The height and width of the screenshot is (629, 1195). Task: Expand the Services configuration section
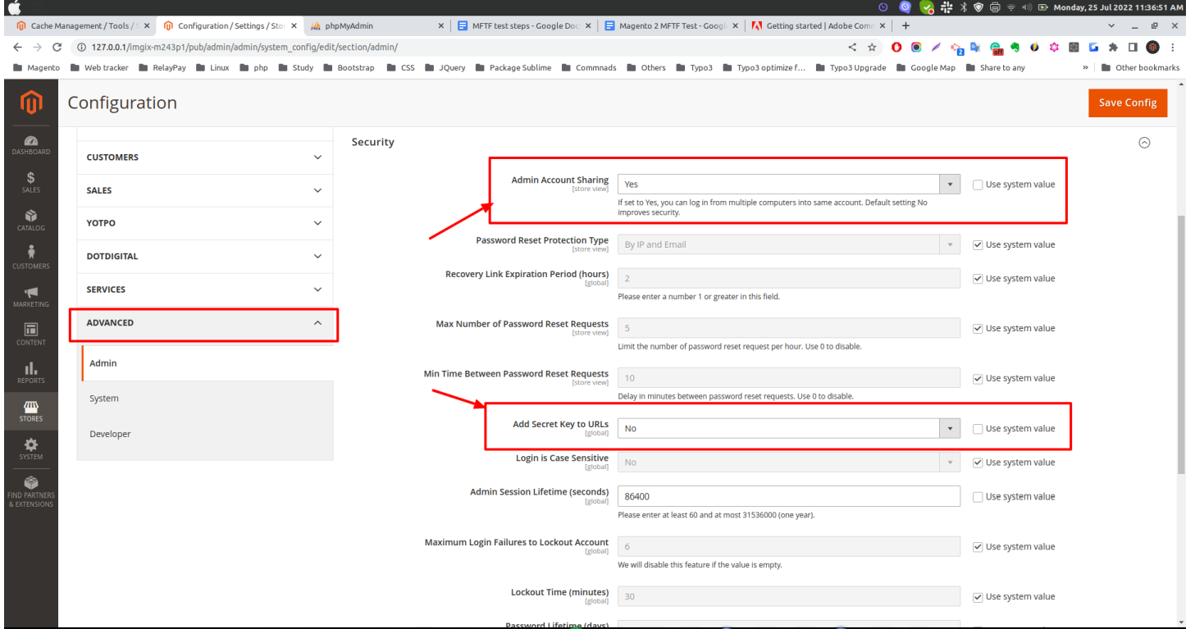click(x=205, y=289)
